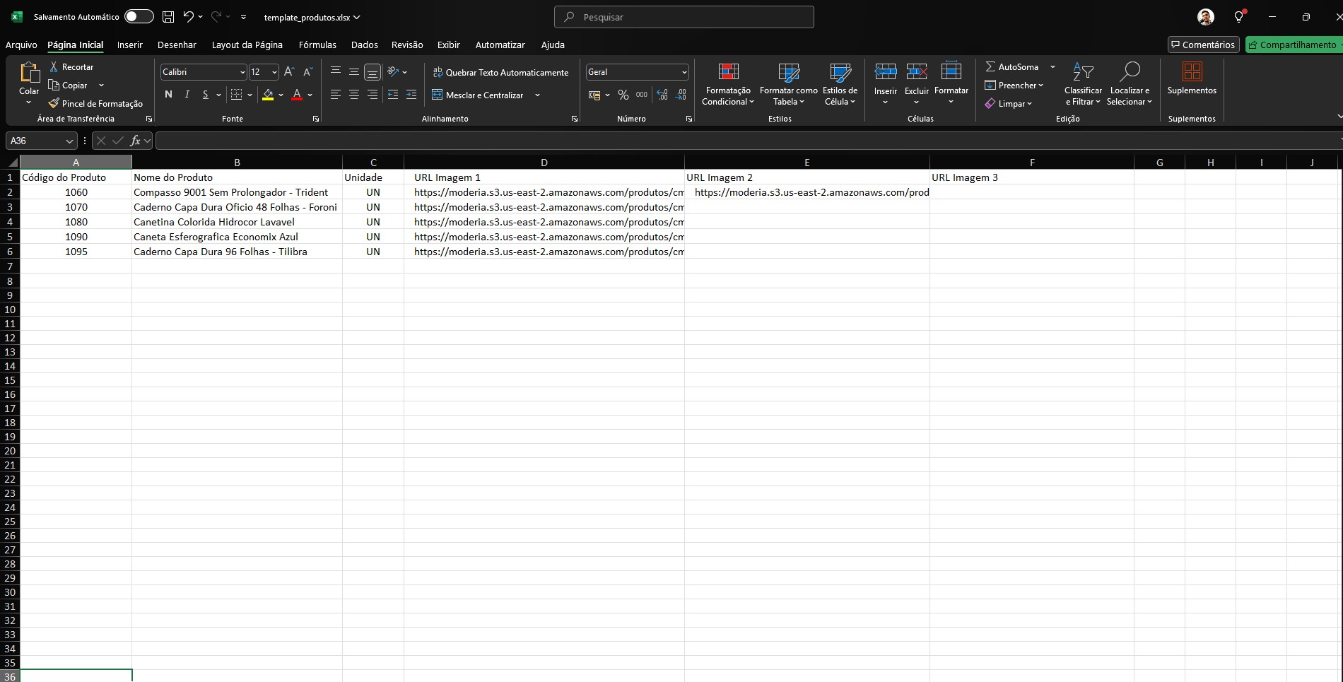This screenshot has width=1343, height=682.
Task: Click the yellow fill color swatch
Action: point(268,95)
